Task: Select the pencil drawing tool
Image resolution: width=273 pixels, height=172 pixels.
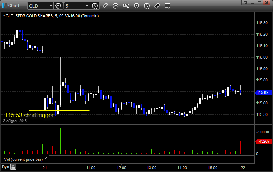Action: coord(105,6)
